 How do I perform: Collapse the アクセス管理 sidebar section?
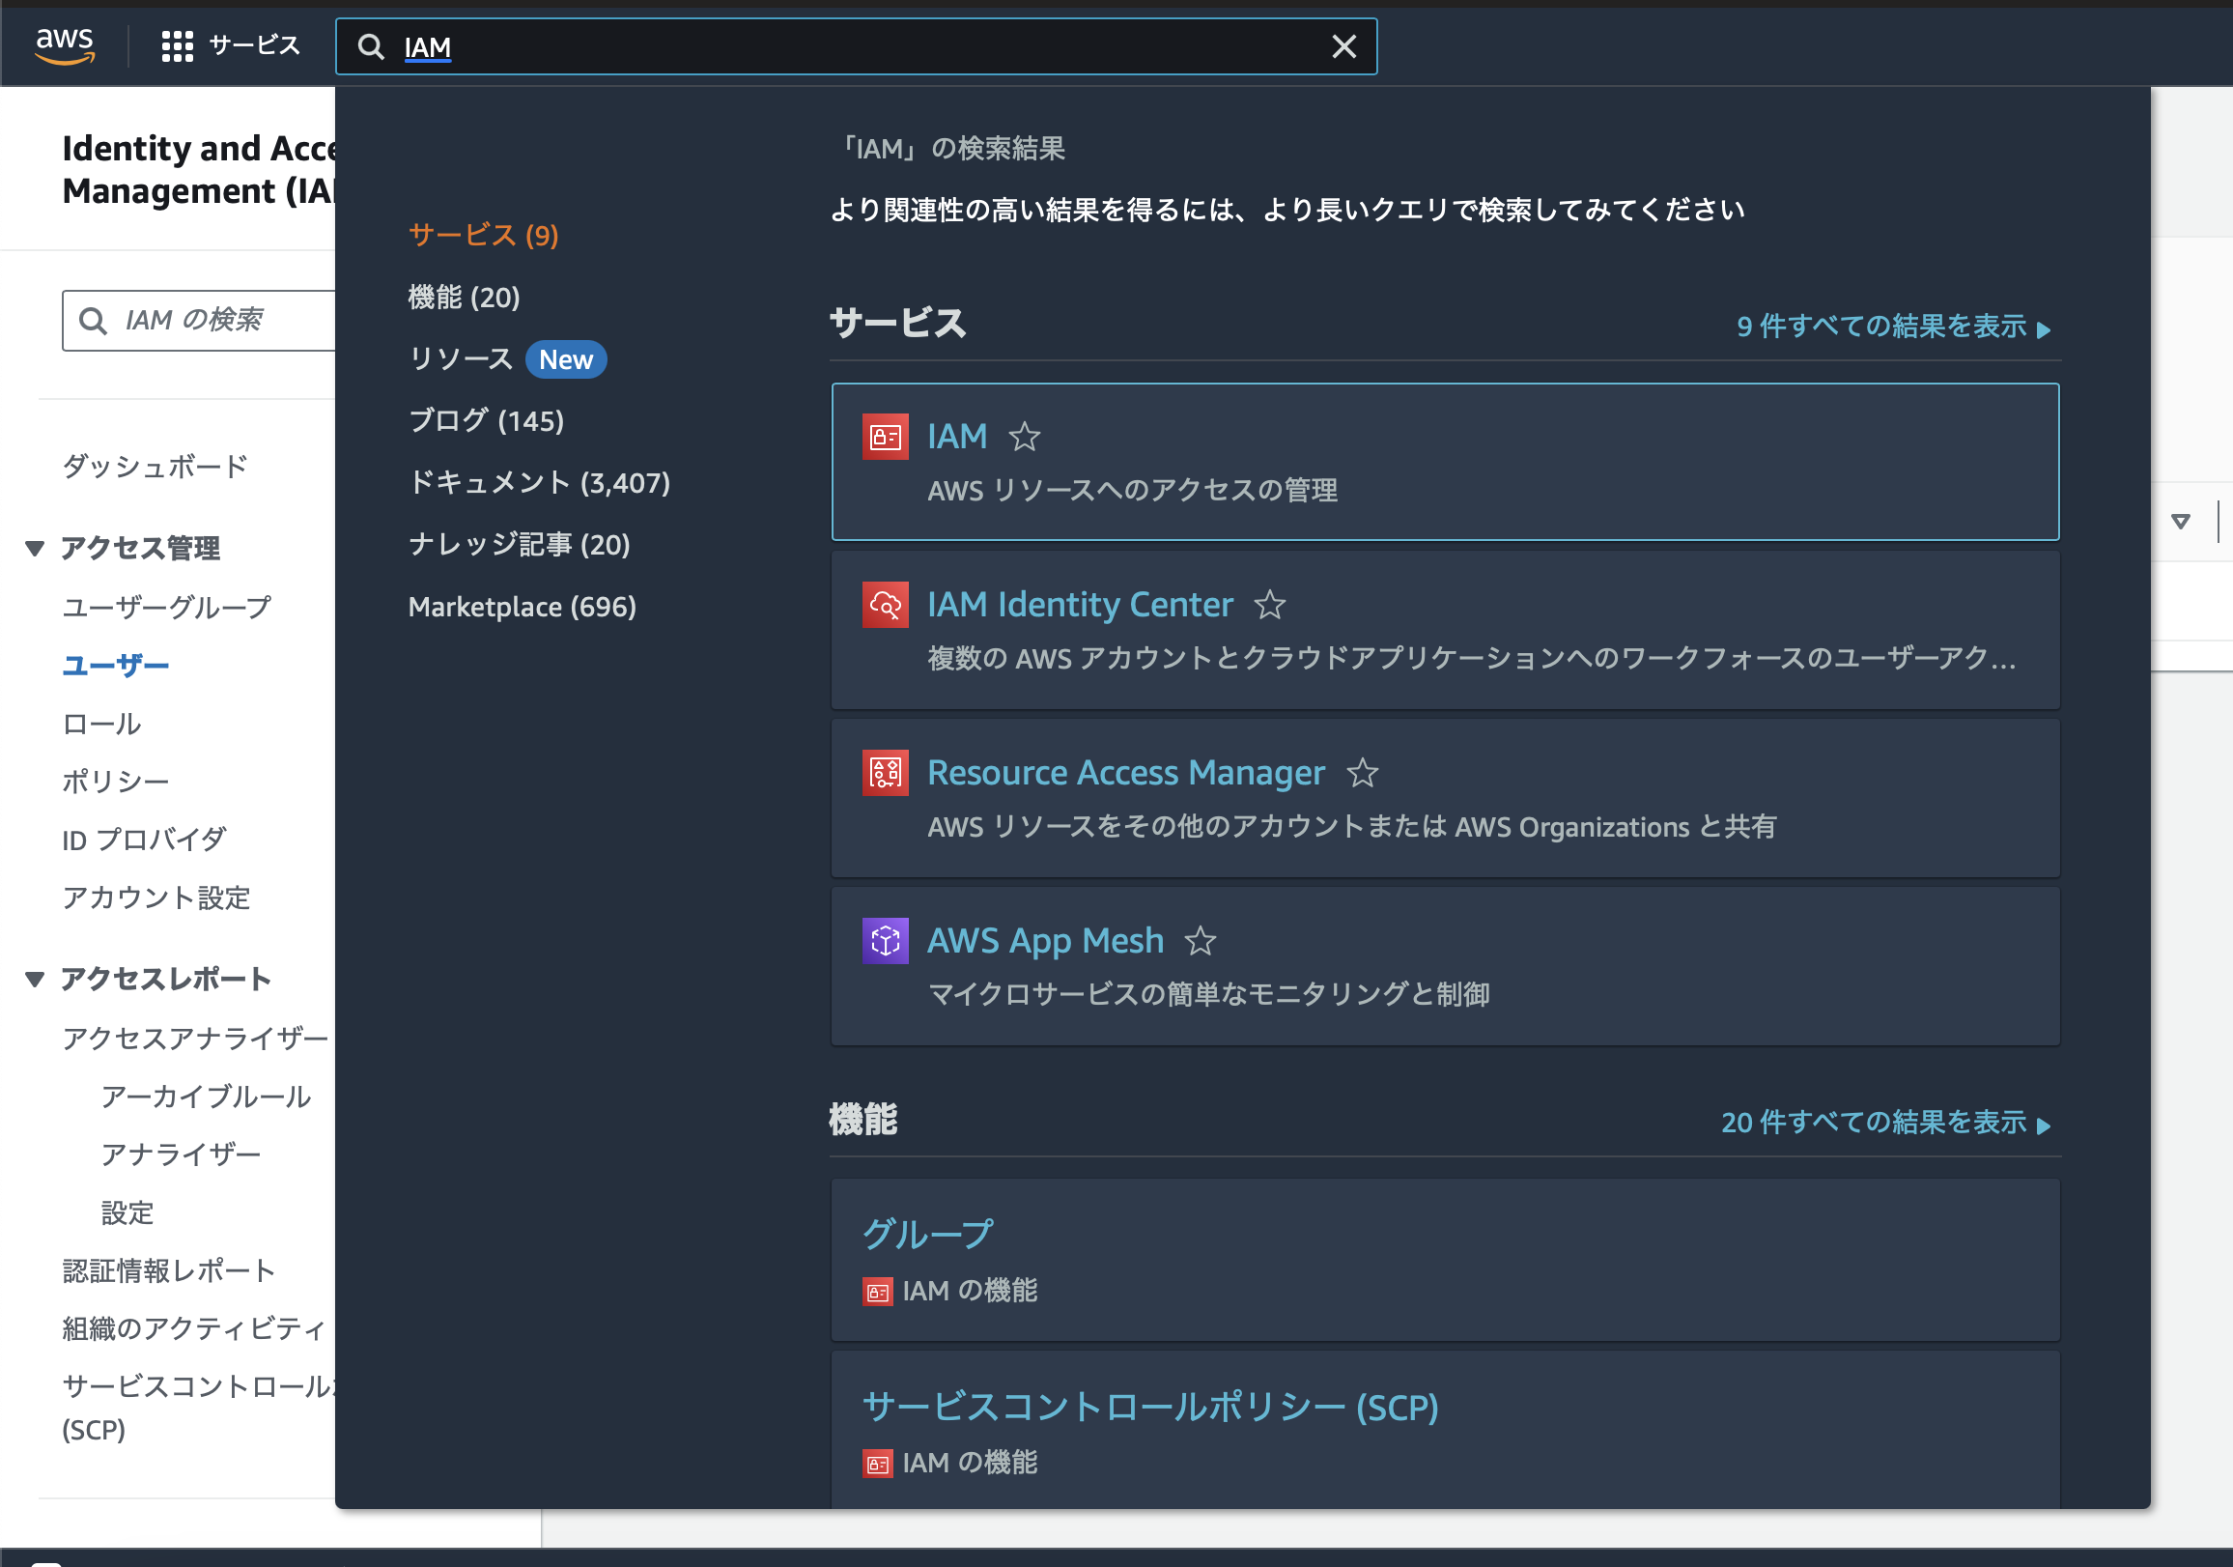(35, 549)
